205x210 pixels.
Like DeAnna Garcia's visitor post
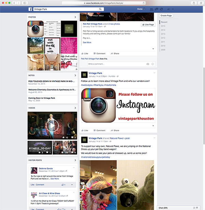point(32,185)
